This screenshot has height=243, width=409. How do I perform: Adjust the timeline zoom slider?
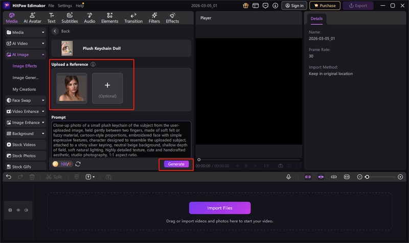pos(367,176)
